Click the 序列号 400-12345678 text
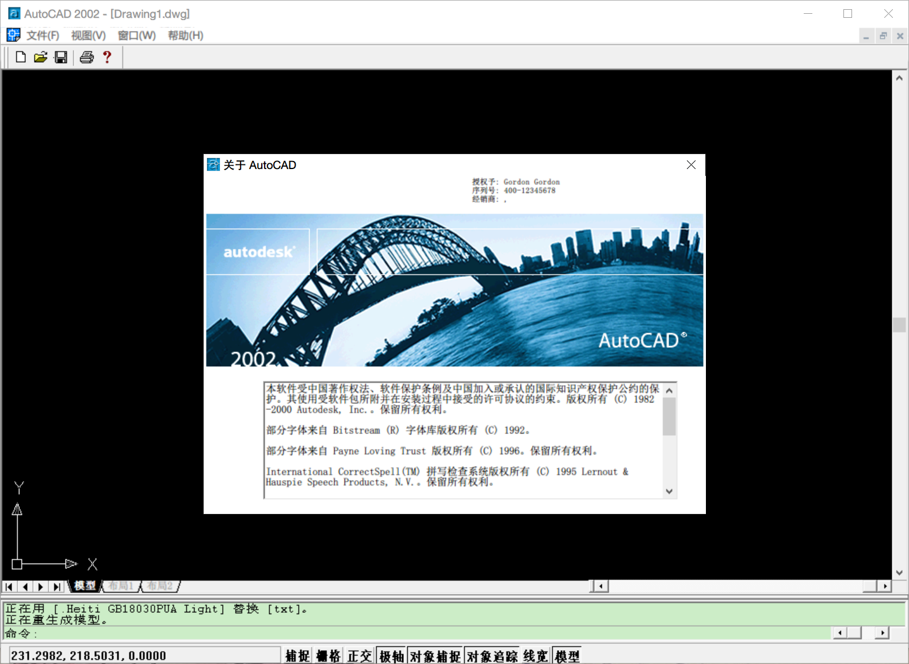909x664 pixels. tap(514, 190)
